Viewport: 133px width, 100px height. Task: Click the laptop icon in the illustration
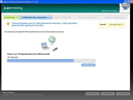point(45,46)
